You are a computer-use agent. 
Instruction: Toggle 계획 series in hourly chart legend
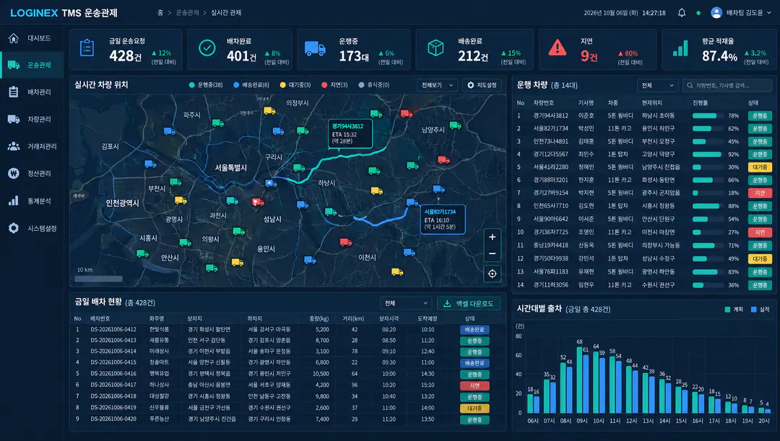point(734,309)
